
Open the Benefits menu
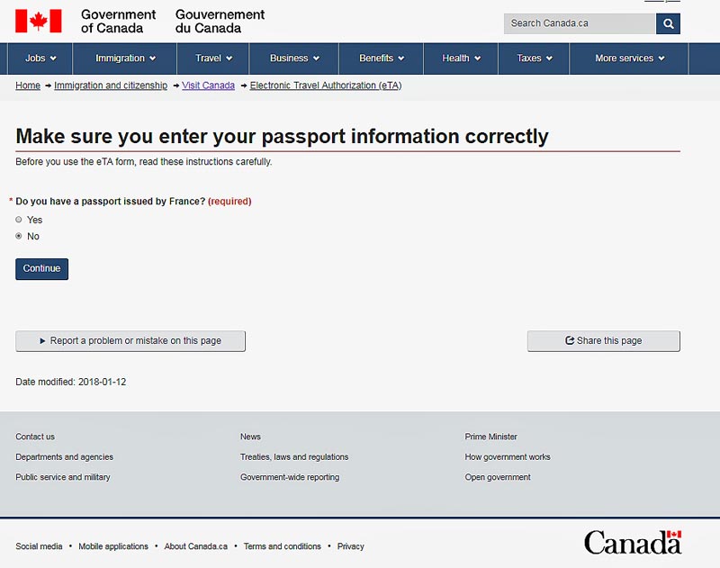coord(382,59)
